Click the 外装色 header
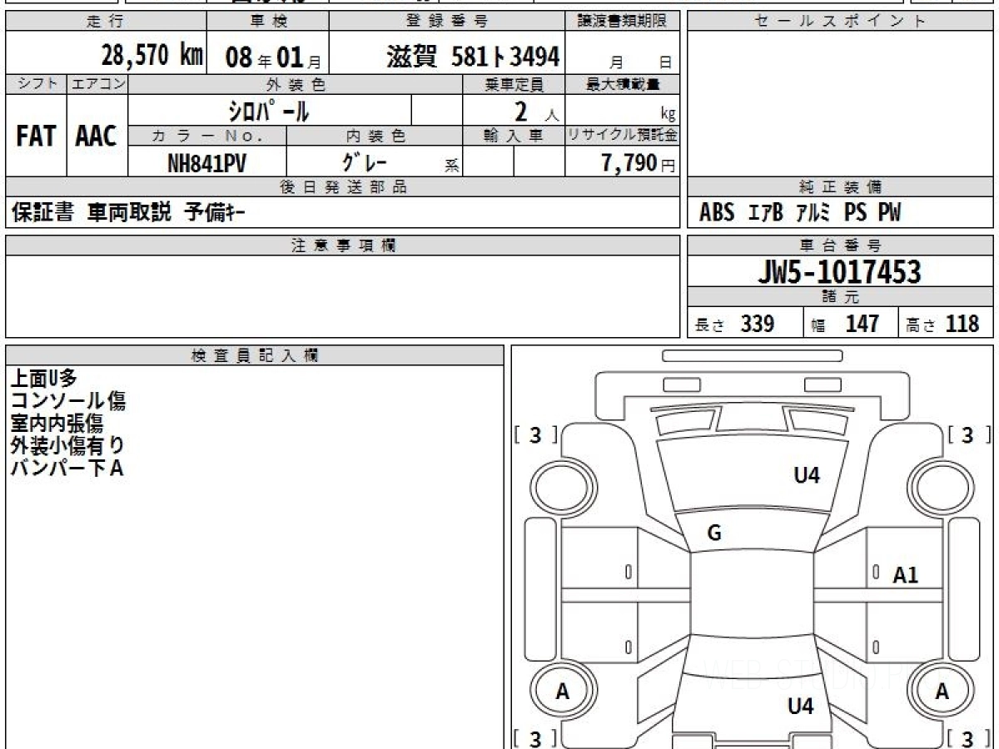This screenshot has width=999, height=749. point(296,84)
